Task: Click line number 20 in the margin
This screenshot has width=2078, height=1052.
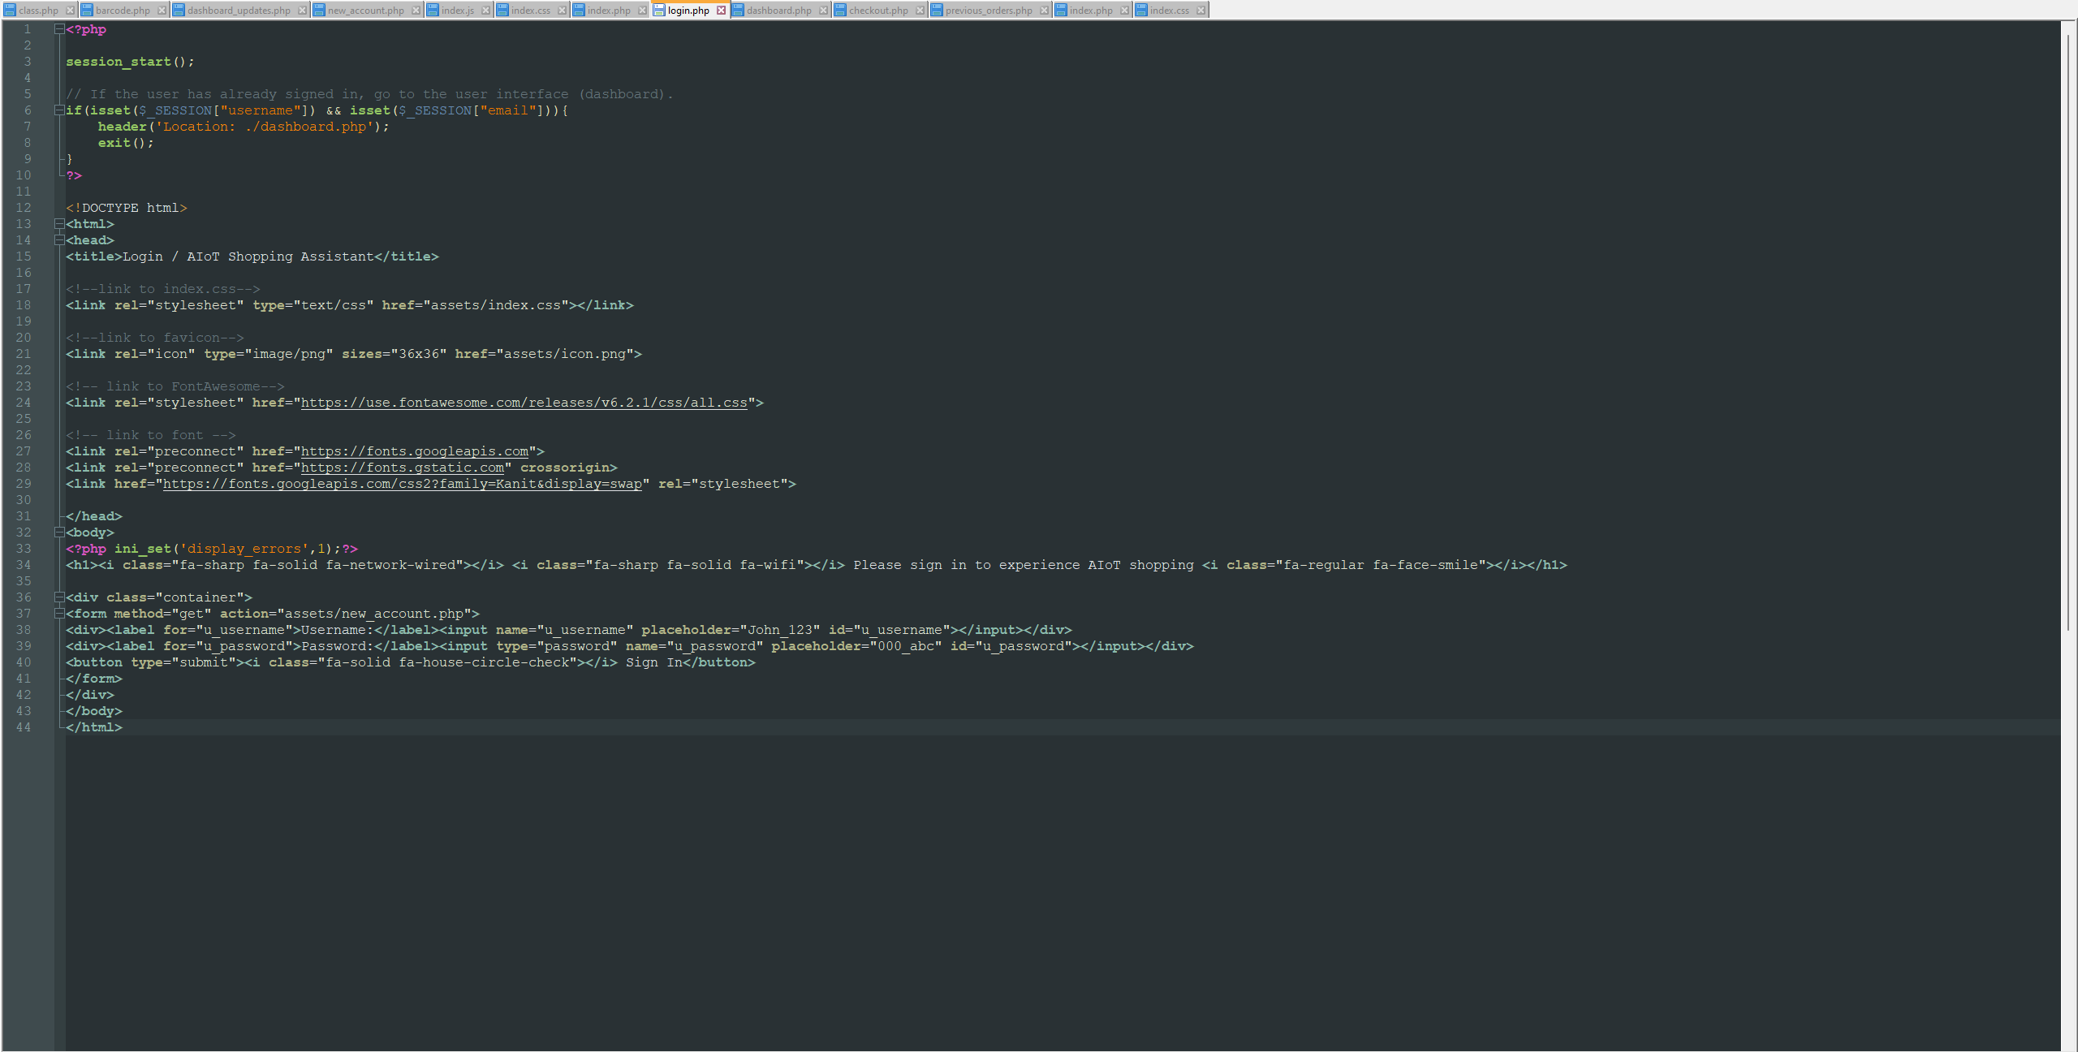Action: (24, 338)
